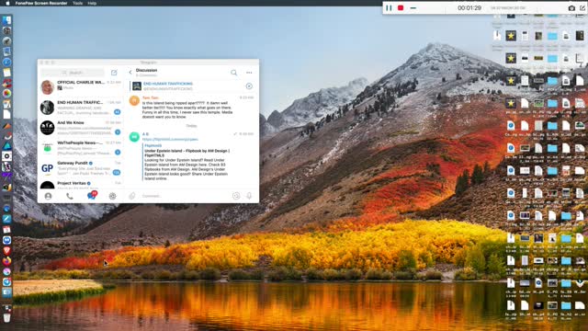Open END HUMAN TRAFFICKING pinned header link
The height and width of the screenshot is (331, 588).
(167, 84)
